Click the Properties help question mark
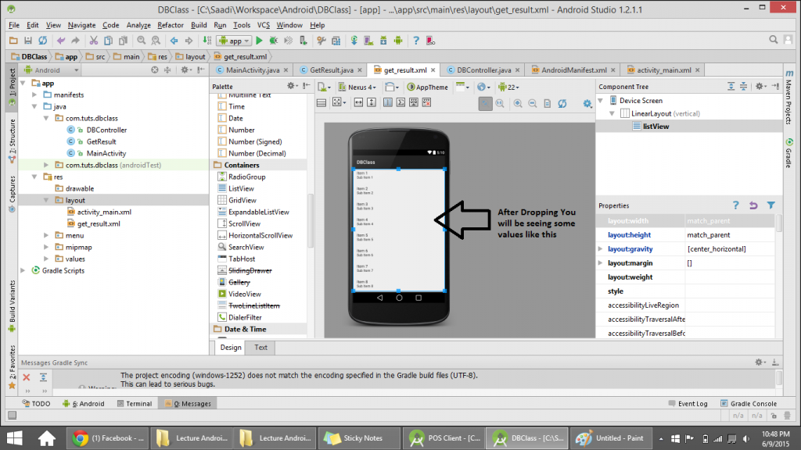 tap(735, 205)
